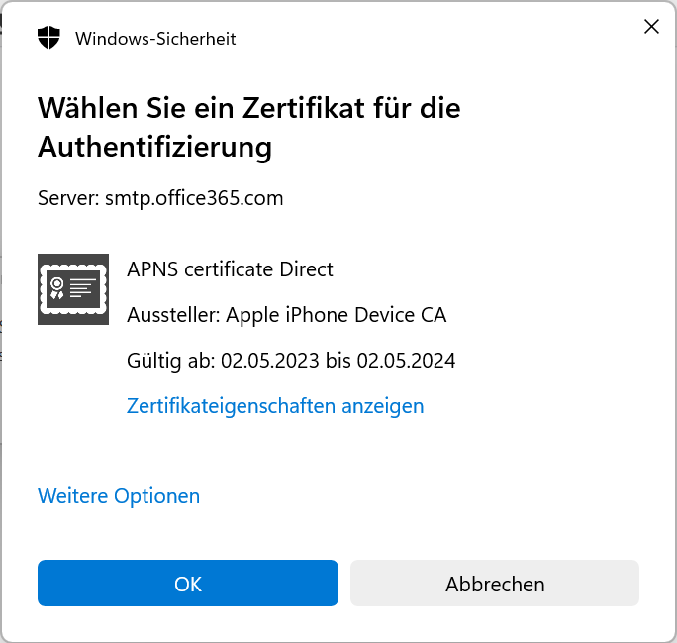Screen dimensions: 677x643
Task: Click the Gültig ab label
Action: (171, 361)
